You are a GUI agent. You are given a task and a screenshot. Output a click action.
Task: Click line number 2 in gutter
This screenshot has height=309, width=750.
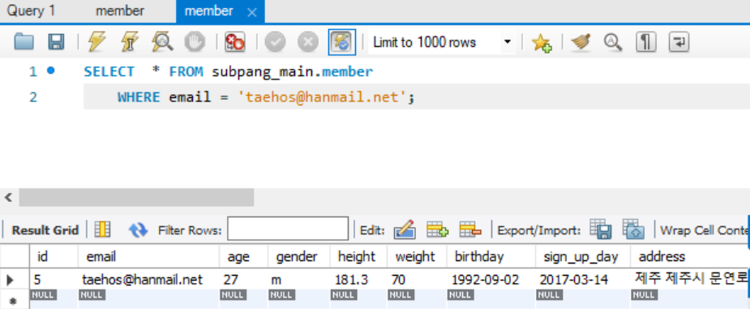[x=33, y=97]
